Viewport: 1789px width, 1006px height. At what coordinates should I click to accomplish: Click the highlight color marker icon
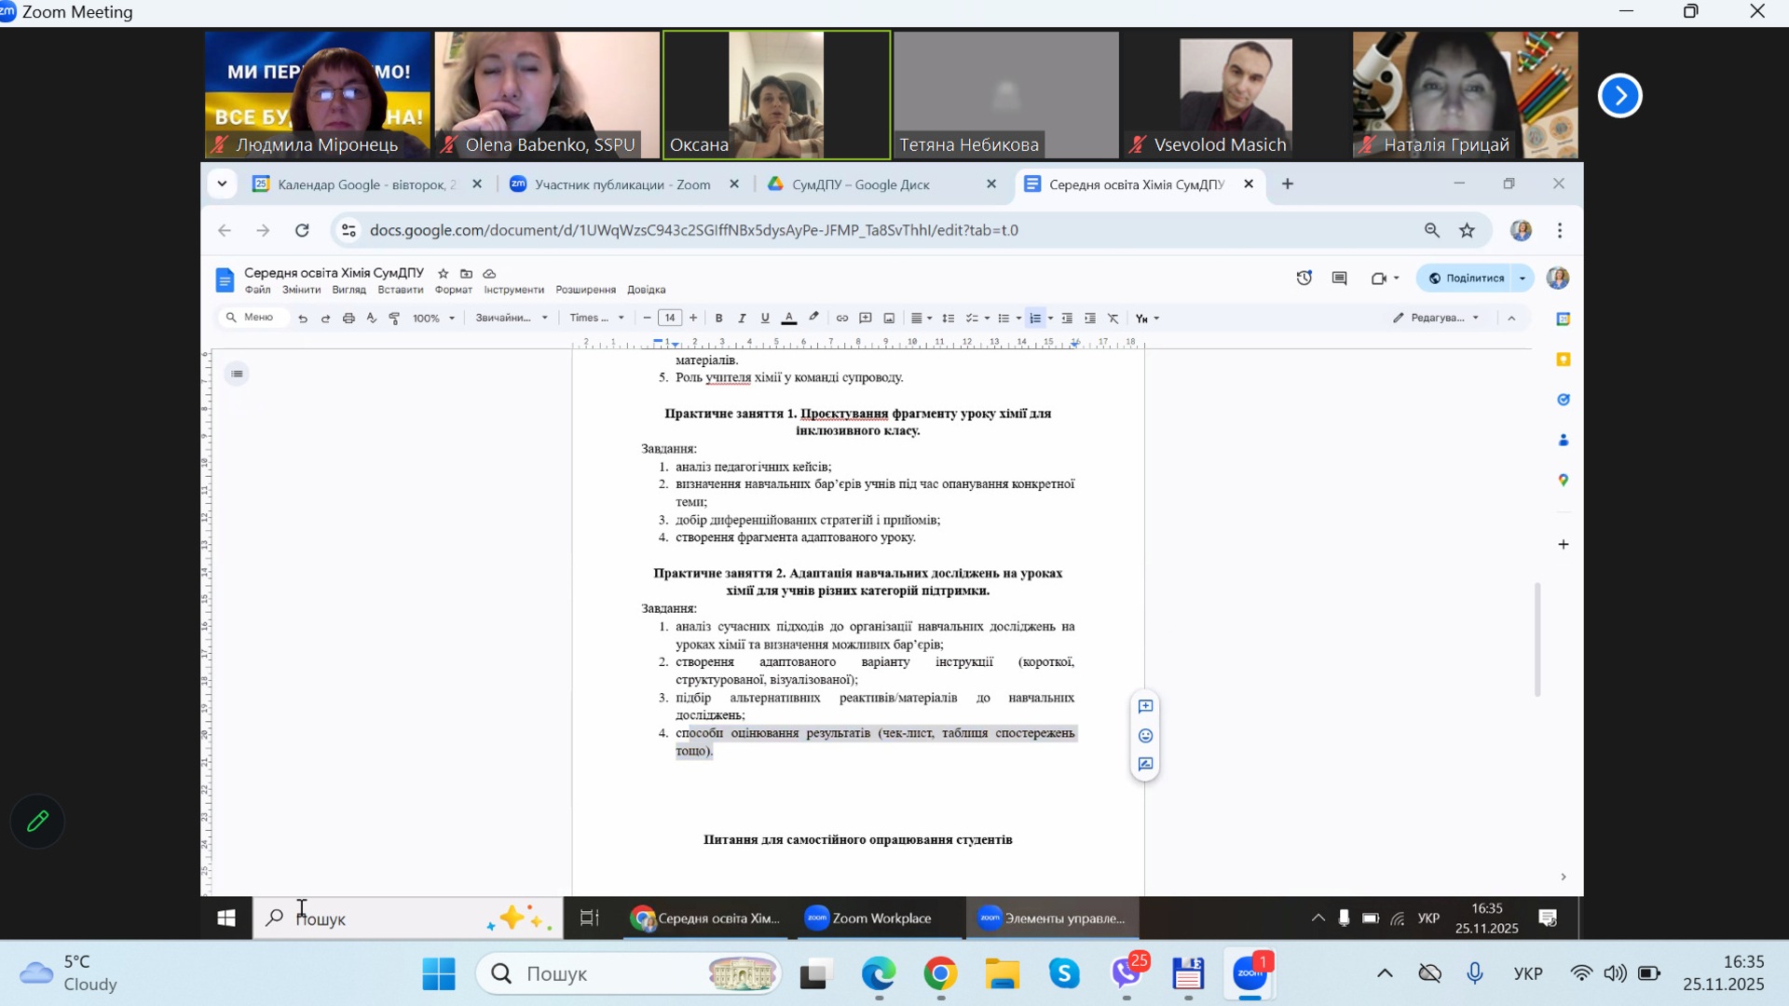pos(813,318)
